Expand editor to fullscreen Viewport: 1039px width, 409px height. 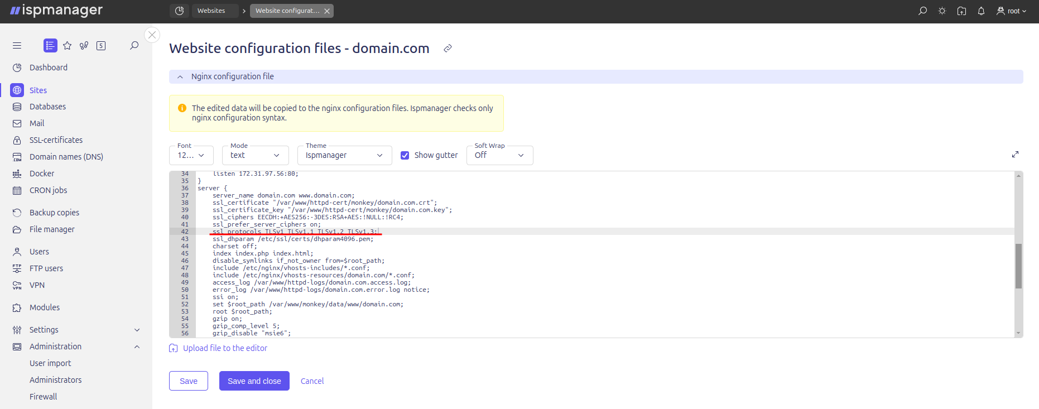[x=1015, y=155]
